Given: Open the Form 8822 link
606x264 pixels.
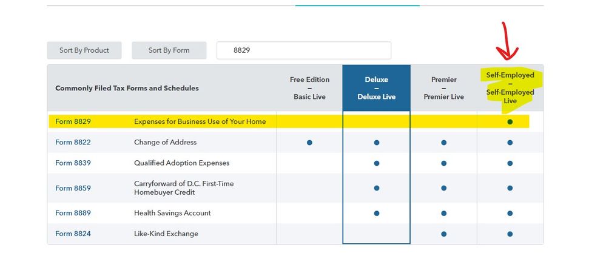Looking at the screenshot, I should coord(73,142).
